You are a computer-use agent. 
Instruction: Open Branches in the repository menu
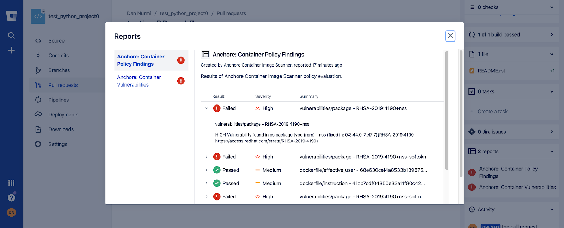59,70
